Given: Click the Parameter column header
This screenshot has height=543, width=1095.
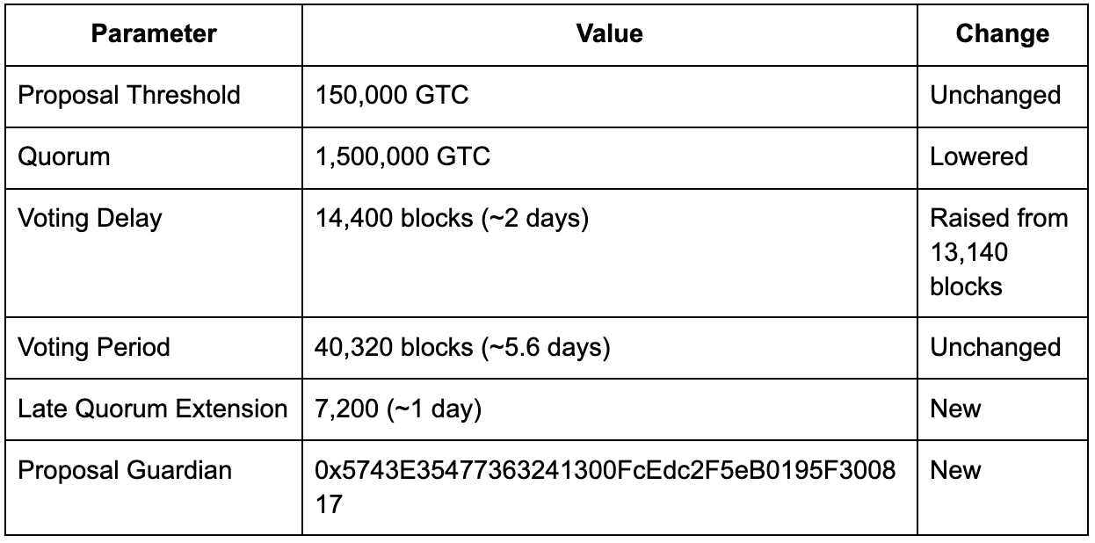Looking at the screenshot, I should [x=153, y=33].
